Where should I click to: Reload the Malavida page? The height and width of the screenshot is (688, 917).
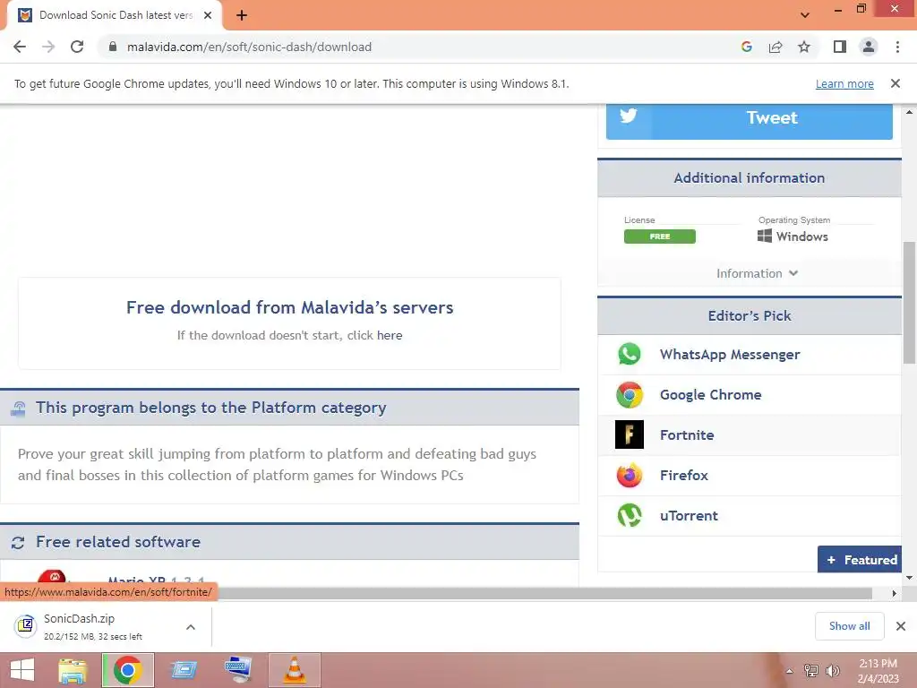[x=77, y=47]
